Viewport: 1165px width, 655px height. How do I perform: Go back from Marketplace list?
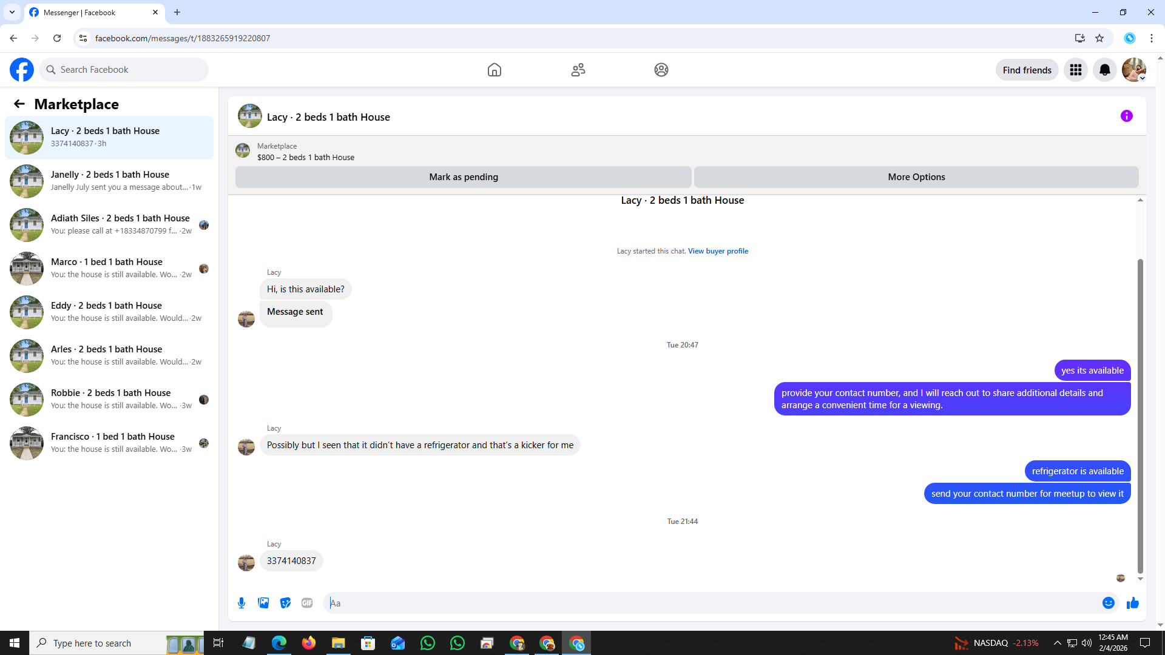(x=19, y=104)
